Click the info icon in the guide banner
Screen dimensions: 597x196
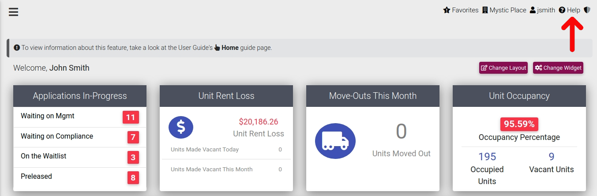coord(17,48)
